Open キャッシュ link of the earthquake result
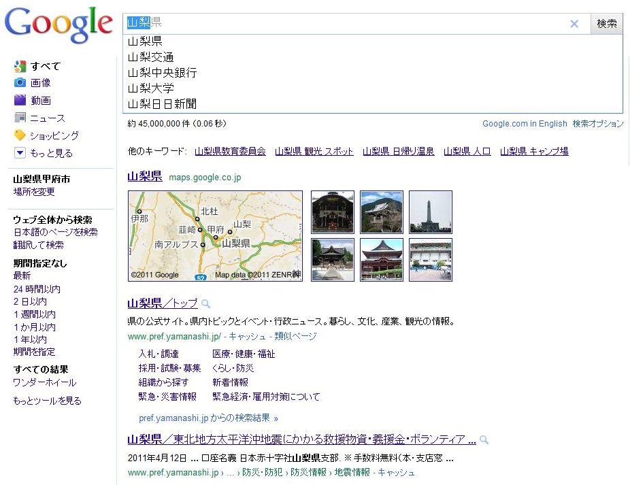Screen dimensions: 630x485 [396, 473]
